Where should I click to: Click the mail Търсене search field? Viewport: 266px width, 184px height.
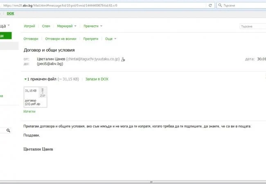point(253,27)
